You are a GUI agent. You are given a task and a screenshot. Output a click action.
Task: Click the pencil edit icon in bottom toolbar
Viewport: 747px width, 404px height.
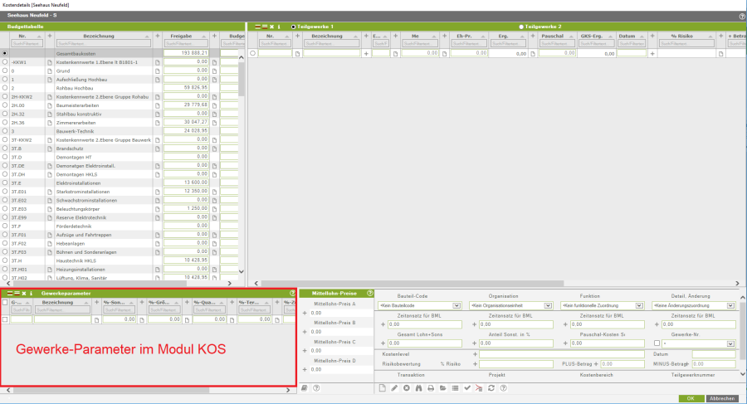pyautogui.click(x=395, y=388)
